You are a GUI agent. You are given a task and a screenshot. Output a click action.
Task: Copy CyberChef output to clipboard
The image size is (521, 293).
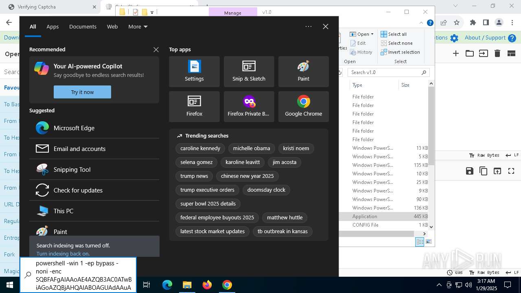484,171
